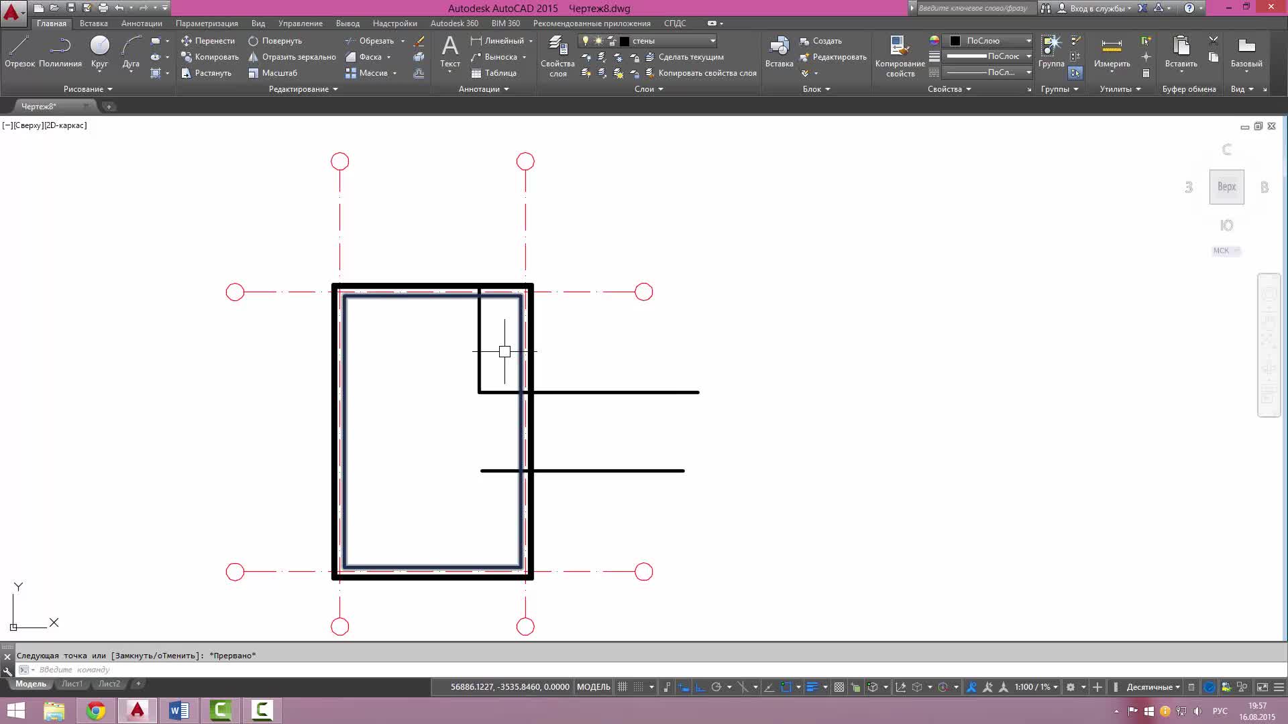Click the application menu A logo
Screen dimensions: 1288x724
12,12
